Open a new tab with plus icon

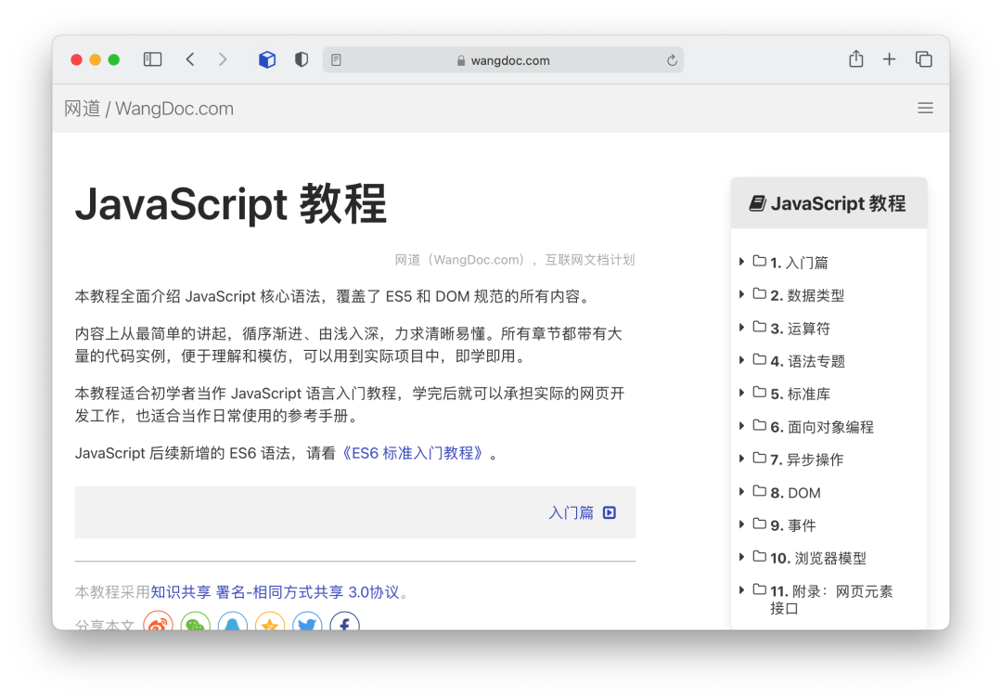(889, 59)
